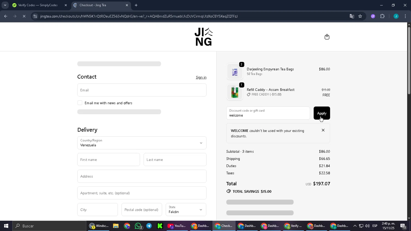Go back to previous page
This screenshot has height=231, width=411.
5,16
